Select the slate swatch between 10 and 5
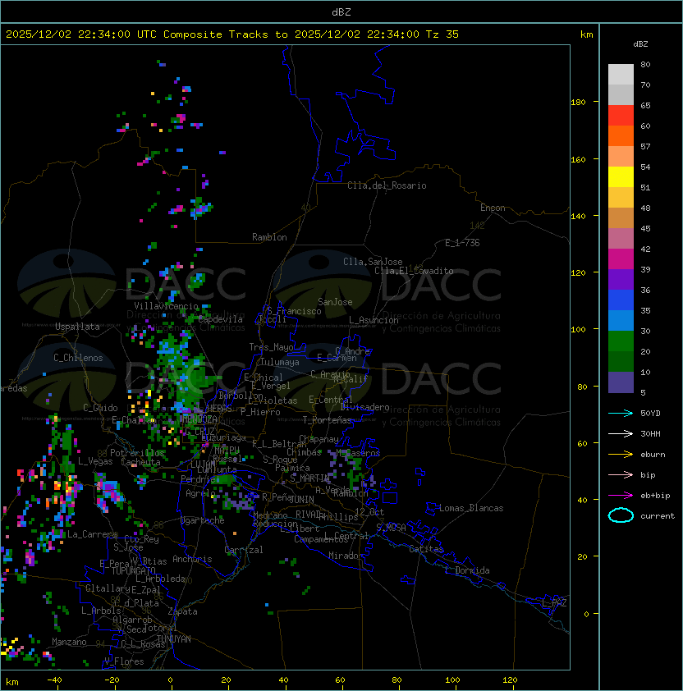The image size is (683, 691). coord(621,382)
